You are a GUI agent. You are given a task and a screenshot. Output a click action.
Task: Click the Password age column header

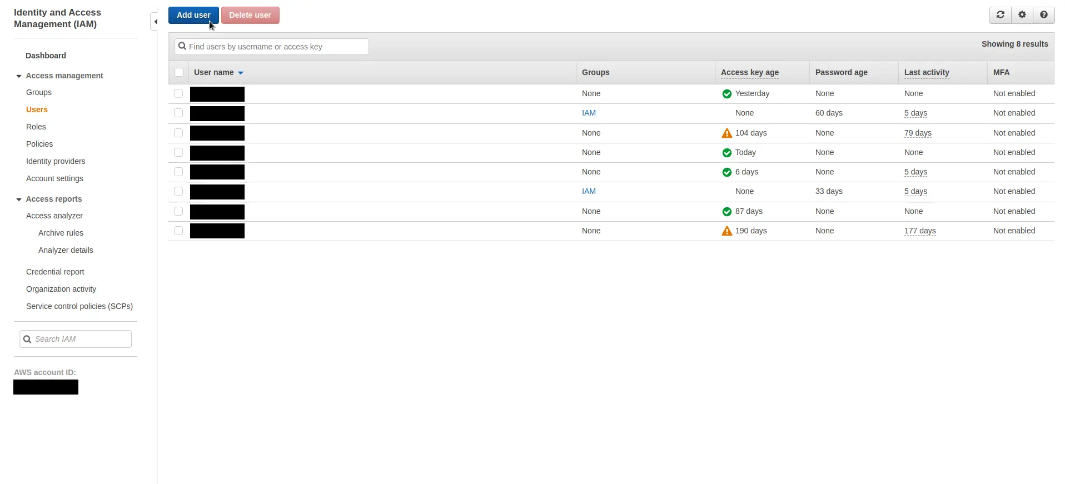pos(841,72)
